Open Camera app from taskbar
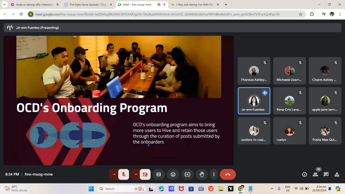Screen dimensions: 345x194 tap(201, 189)
